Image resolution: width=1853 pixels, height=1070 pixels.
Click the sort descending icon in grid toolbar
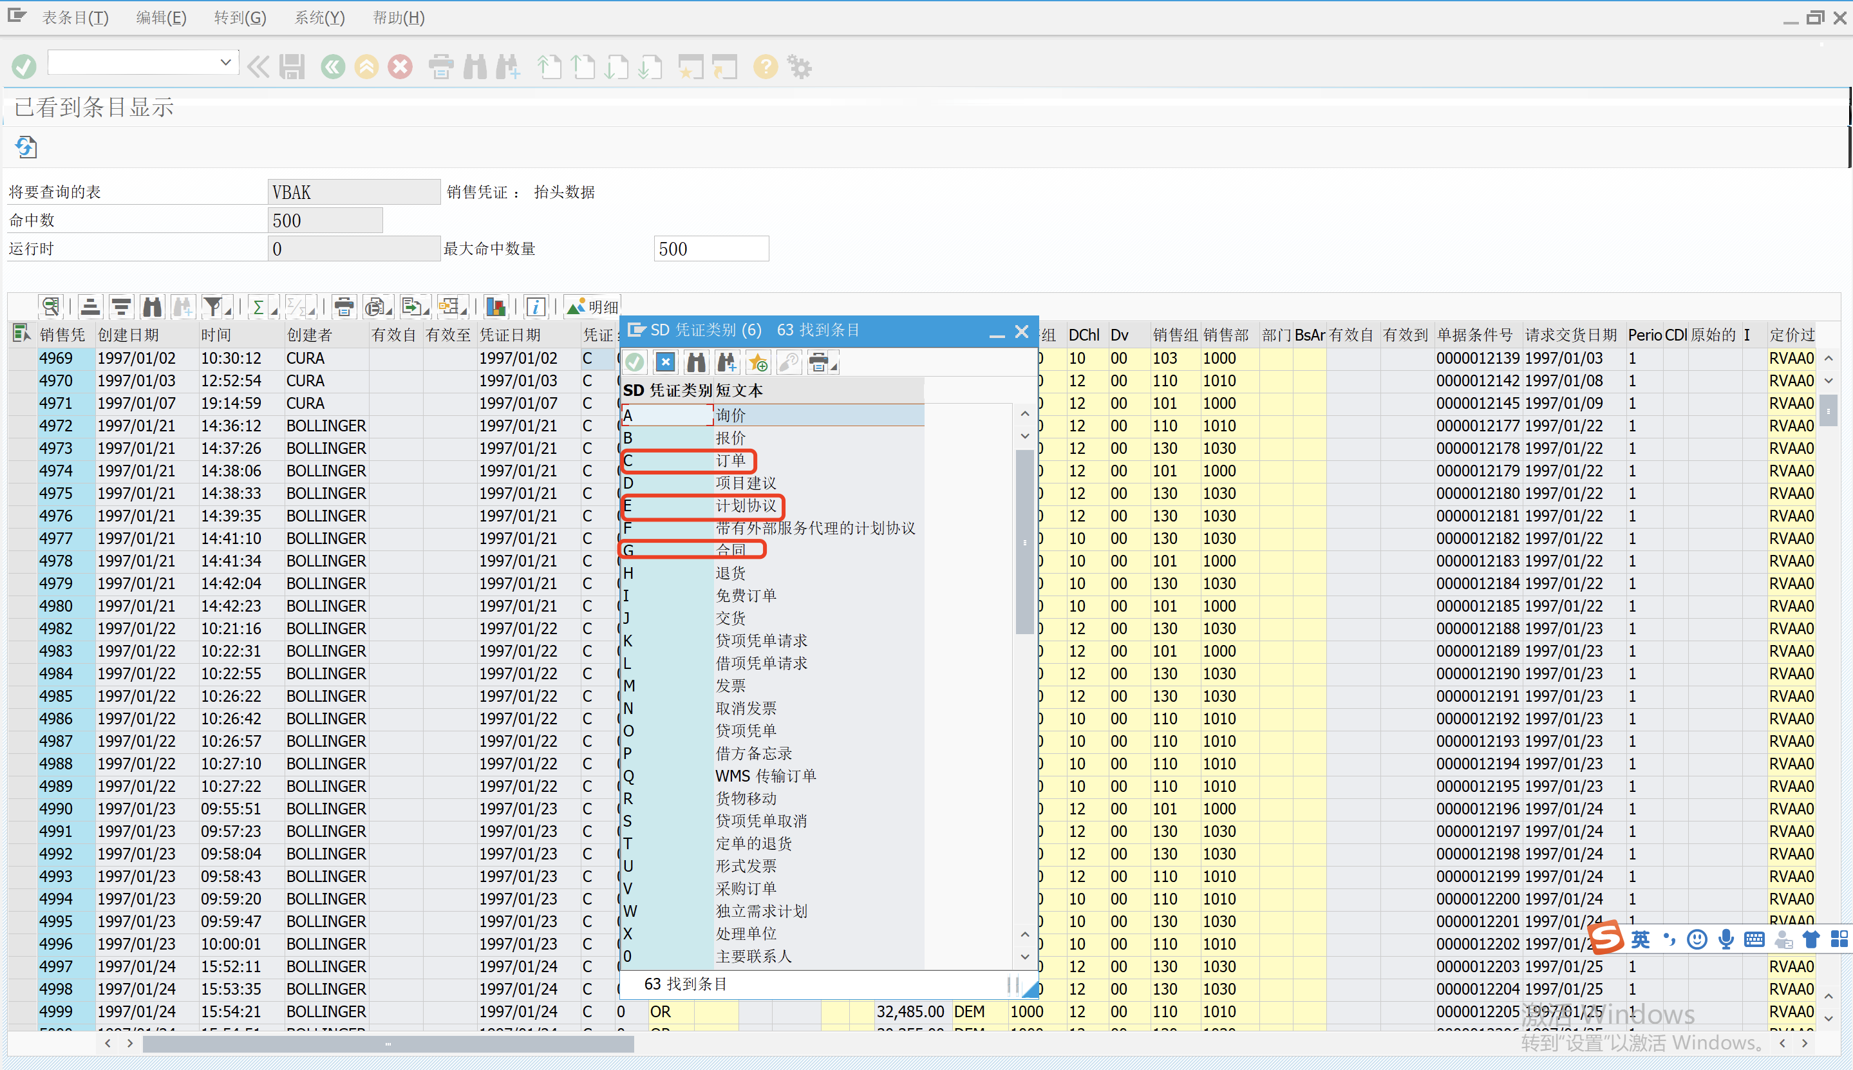point(121,306)
